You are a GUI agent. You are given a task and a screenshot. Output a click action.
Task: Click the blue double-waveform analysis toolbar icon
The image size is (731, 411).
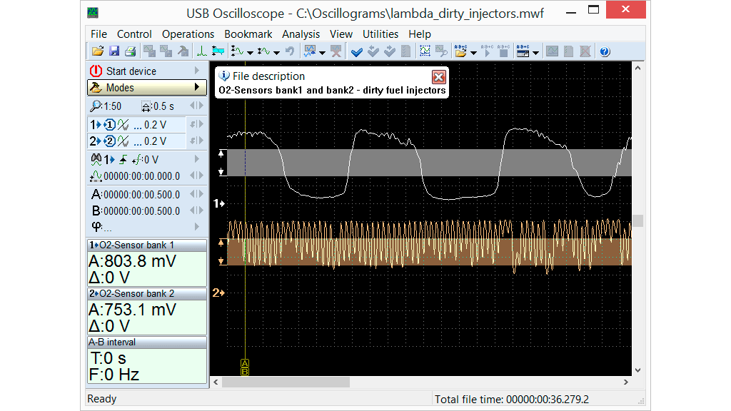[x=310, y=51]
